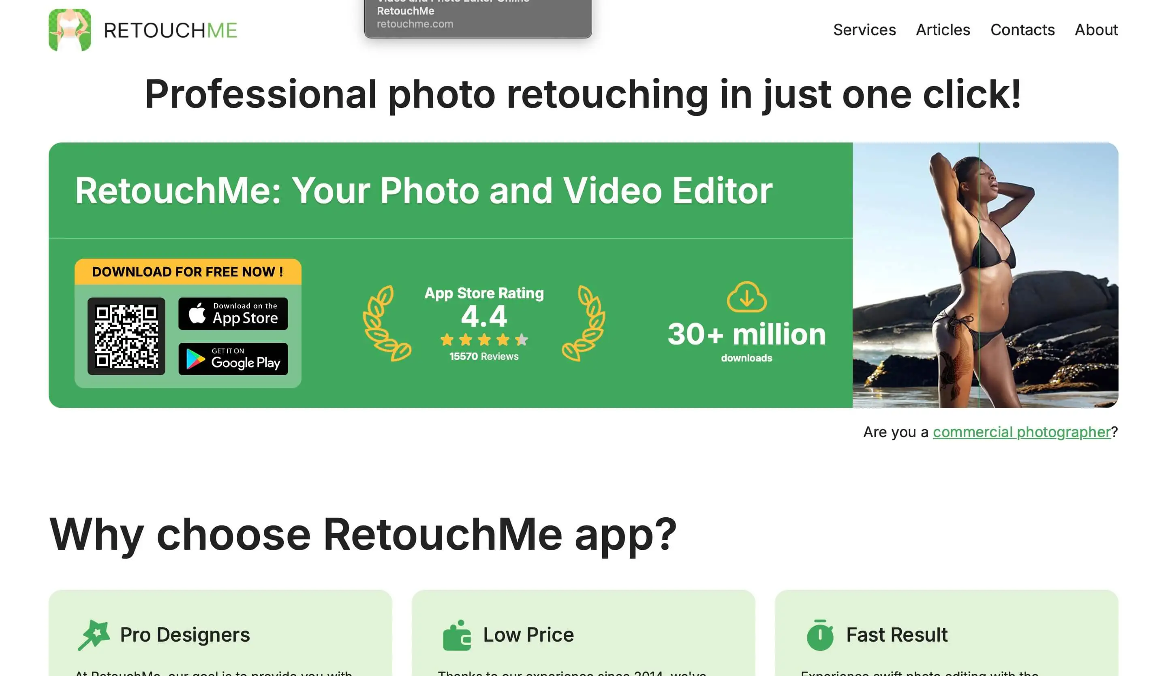Viewport: 1155px width, 676px height.
Task: Select the Fast Result card heading
Action: tap(896, 634)
